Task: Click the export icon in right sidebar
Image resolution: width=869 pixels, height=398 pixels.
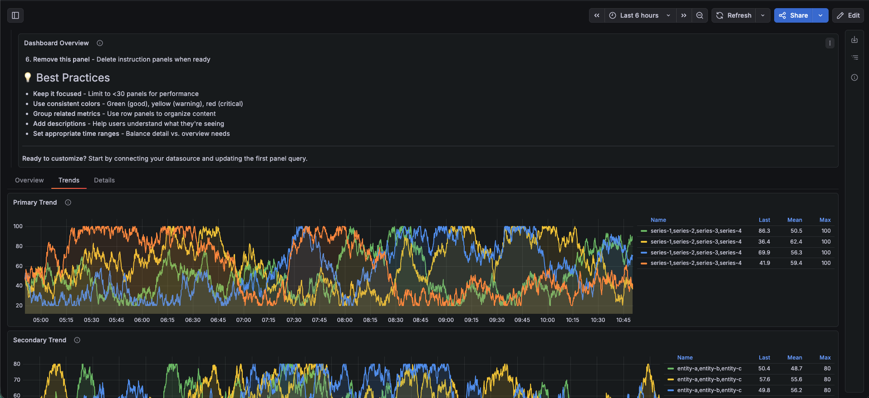Action: pyautogui.click(x=854, y=40)
